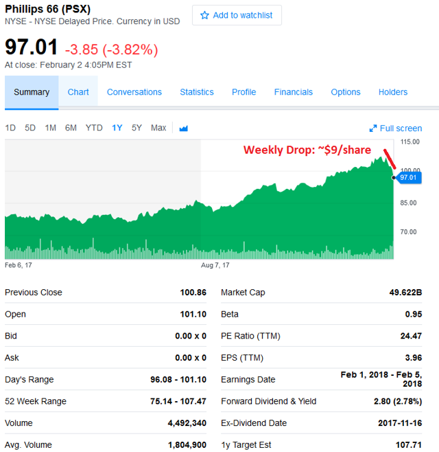Click the Volume value 4,492,340
This screenshot has width=439, height=452.
187,423
